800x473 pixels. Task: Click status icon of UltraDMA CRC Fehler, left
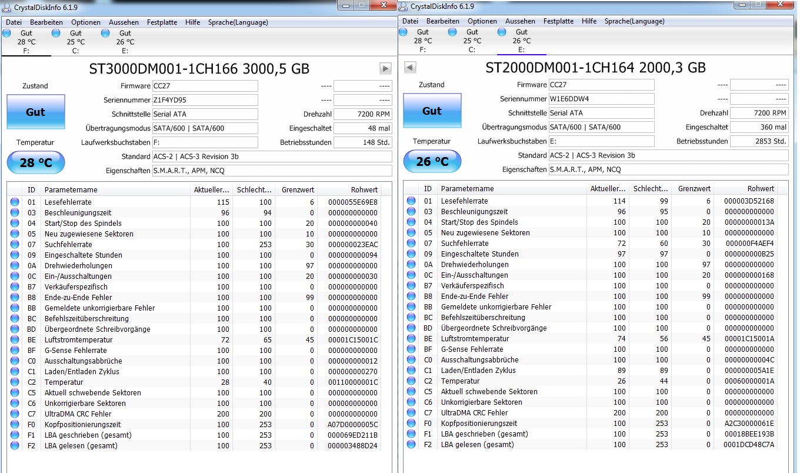click(x=14, y=414)
